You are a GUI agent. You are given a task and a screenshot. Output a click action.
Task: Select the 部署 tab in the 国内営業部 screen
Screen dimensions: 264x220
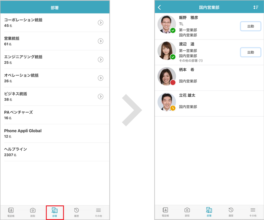(209, 212)
